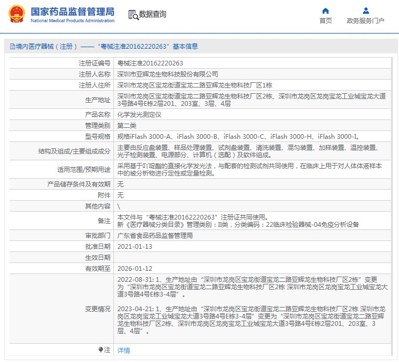
Task: Click the 首页 house icon
Action: coord(325,10)
